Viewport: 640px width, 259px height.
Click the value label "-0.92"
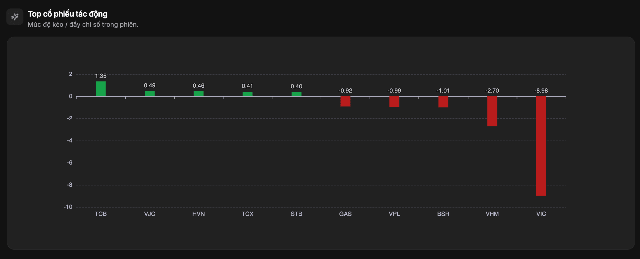tap(345, 91)
